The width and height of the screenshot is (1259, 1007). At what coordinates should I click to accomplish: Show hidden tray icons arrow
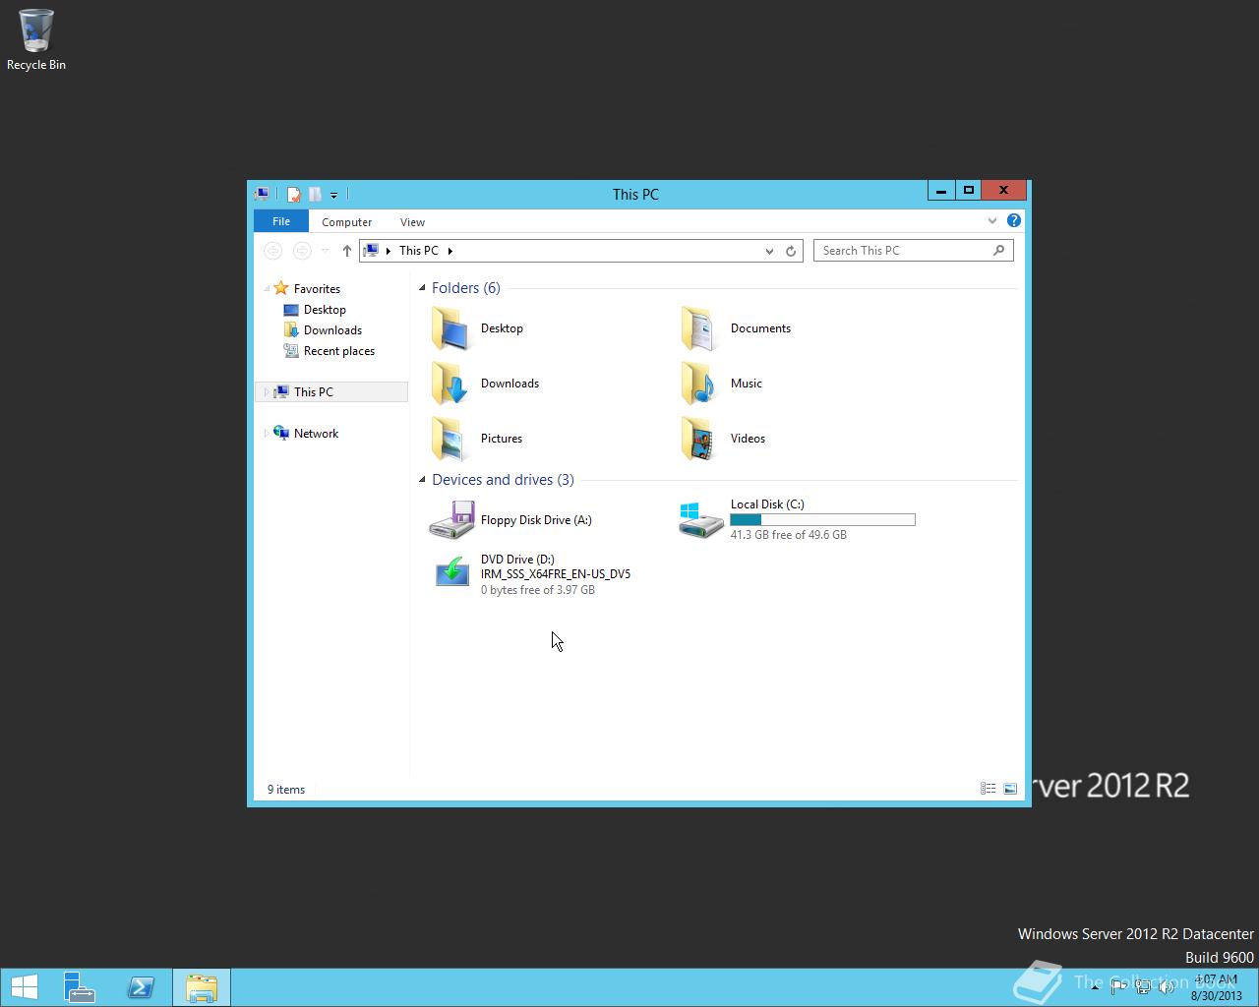1095,987
